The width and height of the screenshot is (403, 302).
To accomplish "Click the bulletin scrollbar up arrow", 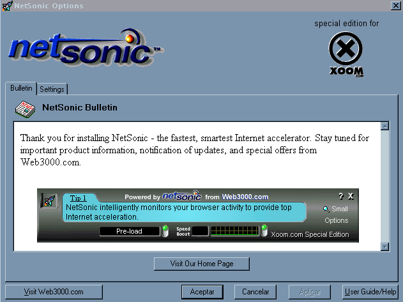I will [x=384, y=126].
